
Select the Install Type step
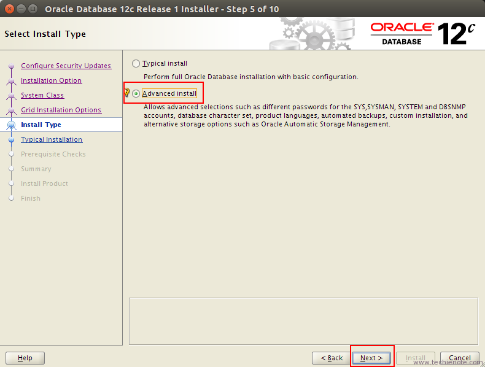pyautogui.click(x=41, y=125)
